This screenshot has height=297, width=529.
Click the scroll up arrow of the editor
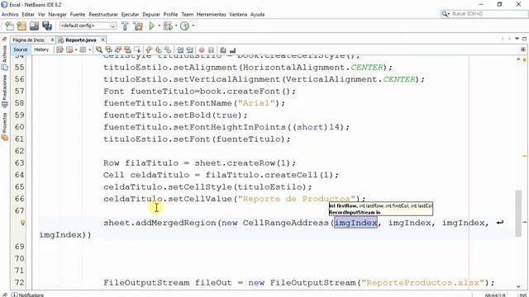coord(518,59)
